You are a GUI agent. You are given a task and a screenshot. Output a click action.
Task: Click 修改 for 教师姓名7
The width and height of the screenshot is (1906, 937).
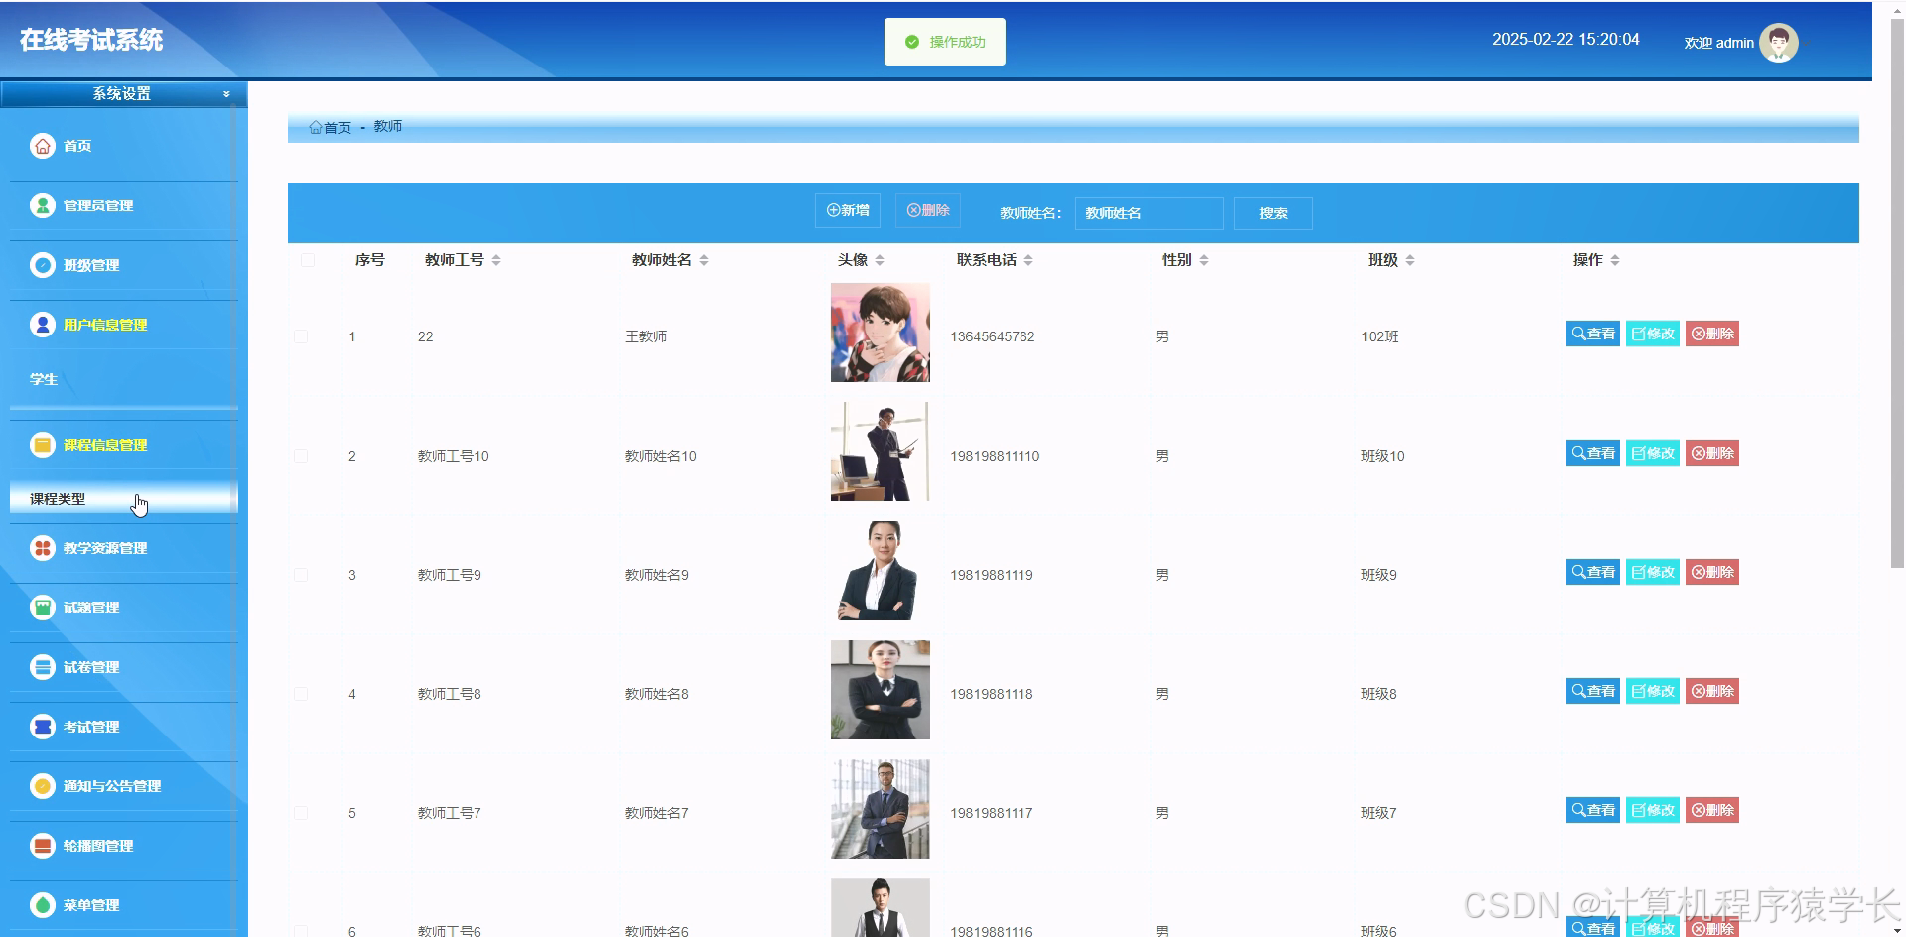point(1653,810)
